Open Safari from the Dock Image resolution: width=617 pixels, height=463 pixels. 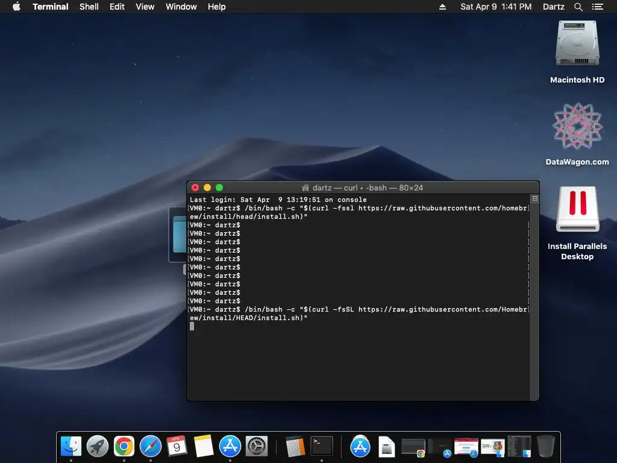tap(150, 446)
